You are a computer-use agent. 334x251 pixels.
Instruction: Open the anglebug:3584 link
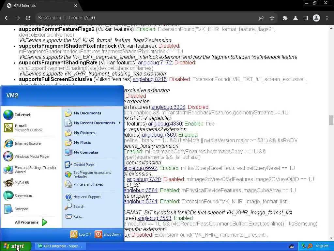click(141, 190)
